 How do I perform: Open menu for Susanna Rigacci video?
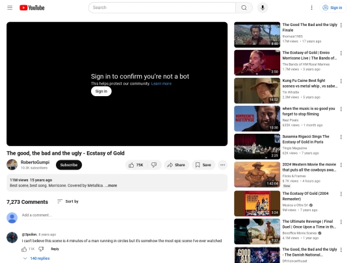coord(341,137)
